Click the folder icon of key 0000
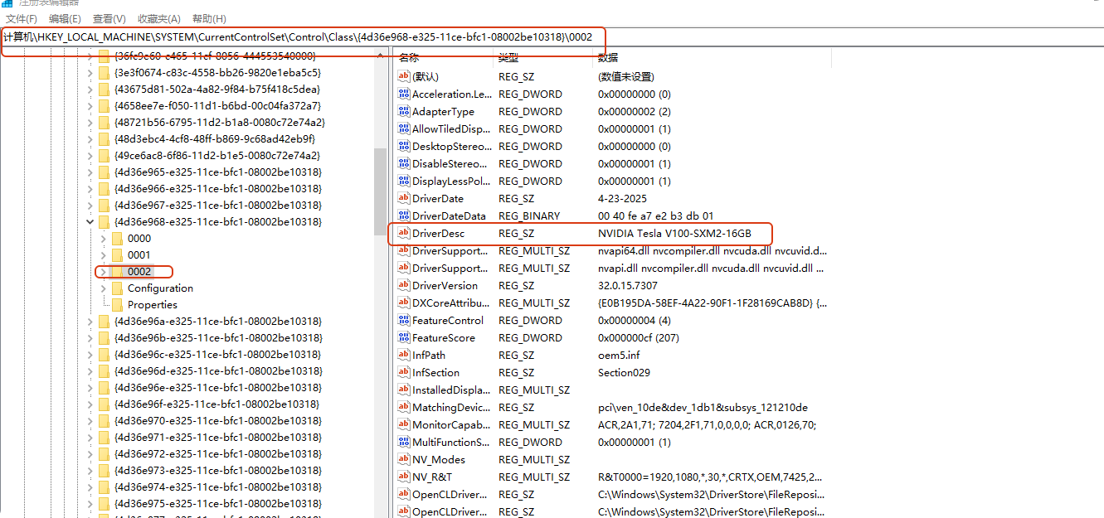 117,239
